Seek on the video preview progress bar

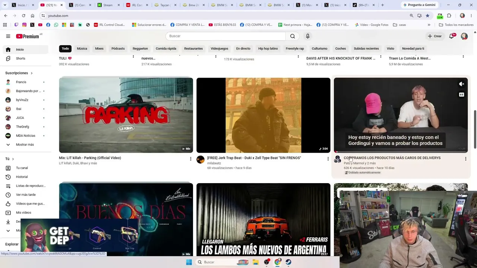point(401,152)
